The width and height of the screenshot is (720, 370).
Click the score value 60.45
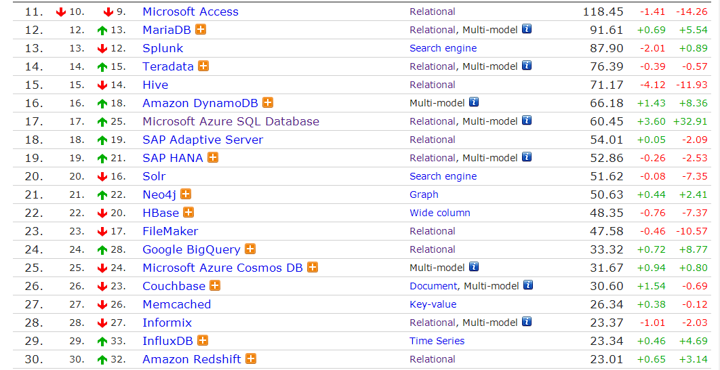point(607,121)
